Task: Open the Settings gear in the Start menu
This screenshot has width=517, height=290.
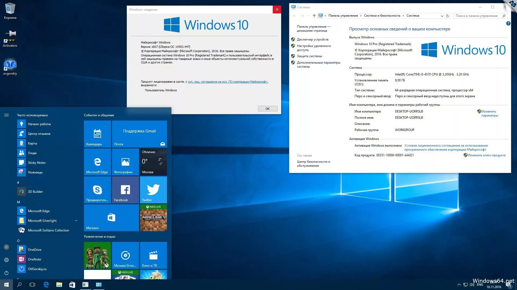Action: tap(6, 260)
